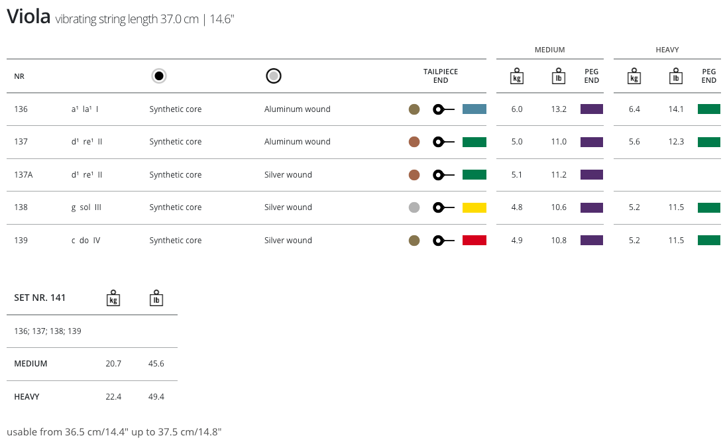Viewport: 725px width, 444px height.
Task: Click the HEAVY column group header
Action: 667,50
